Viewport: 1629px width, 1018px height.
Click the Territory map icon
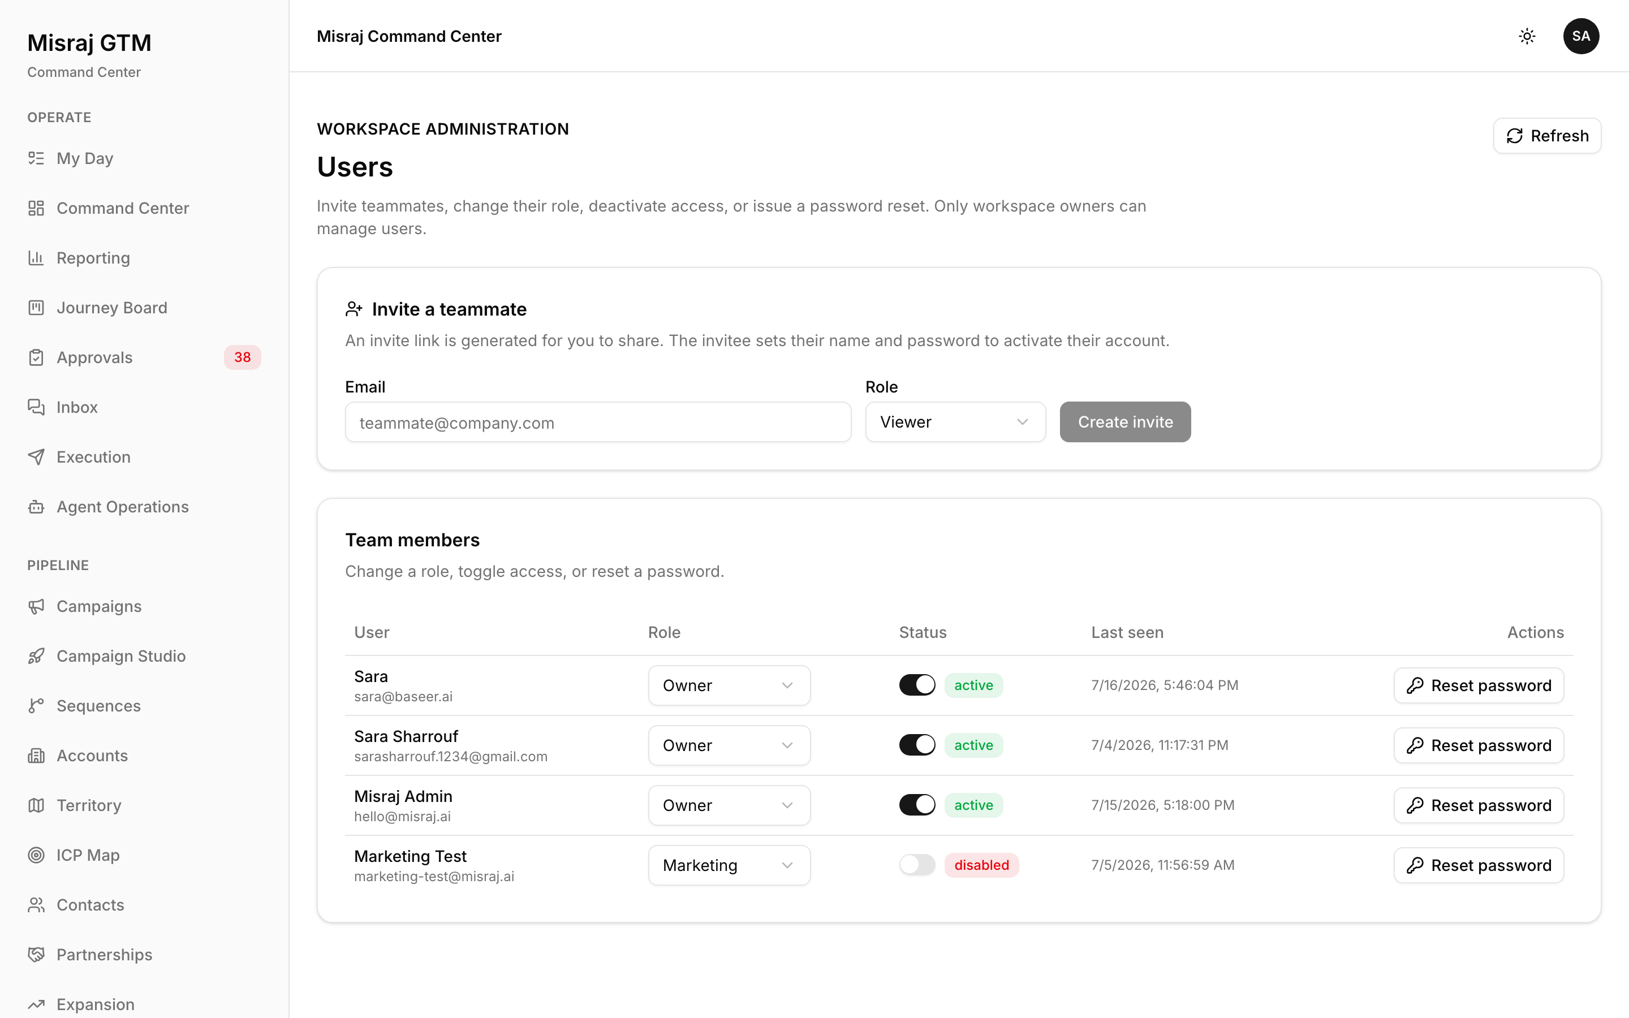(x=36, y=806)
